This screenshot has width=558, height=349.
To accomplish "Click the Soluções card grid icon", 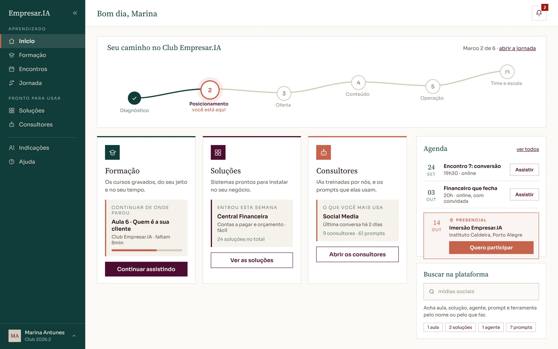I will (218, 152).
